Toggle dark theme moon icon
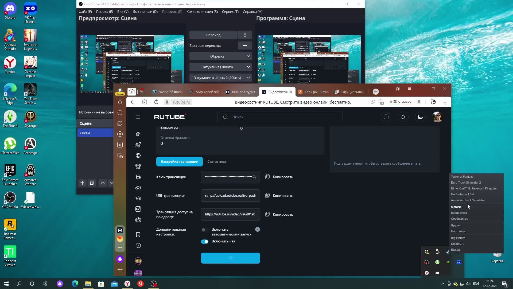Image resolution: width=513 pixels, height=289 pixels. click(420, 117)
